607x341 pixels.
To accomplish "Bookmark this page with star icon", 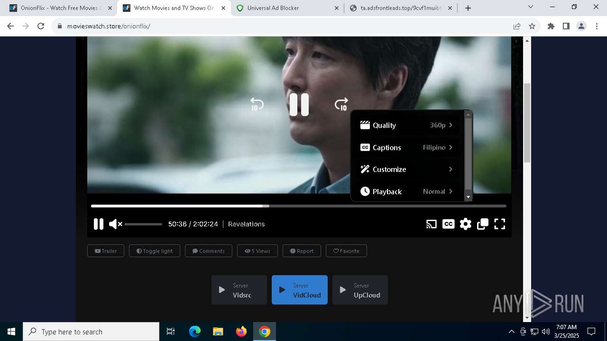I will (x=532, y=26).
